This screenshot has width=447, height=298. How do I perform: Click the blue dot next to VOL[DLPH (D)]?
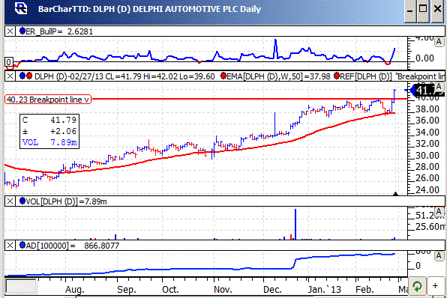coord(22,201)
